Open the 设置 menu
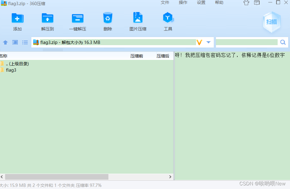 coord(201,2)
